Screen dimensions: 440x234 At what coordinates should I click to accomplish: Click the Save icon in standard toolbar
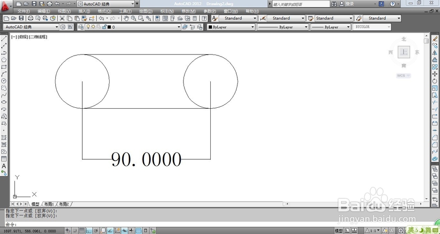click(21, 18)
